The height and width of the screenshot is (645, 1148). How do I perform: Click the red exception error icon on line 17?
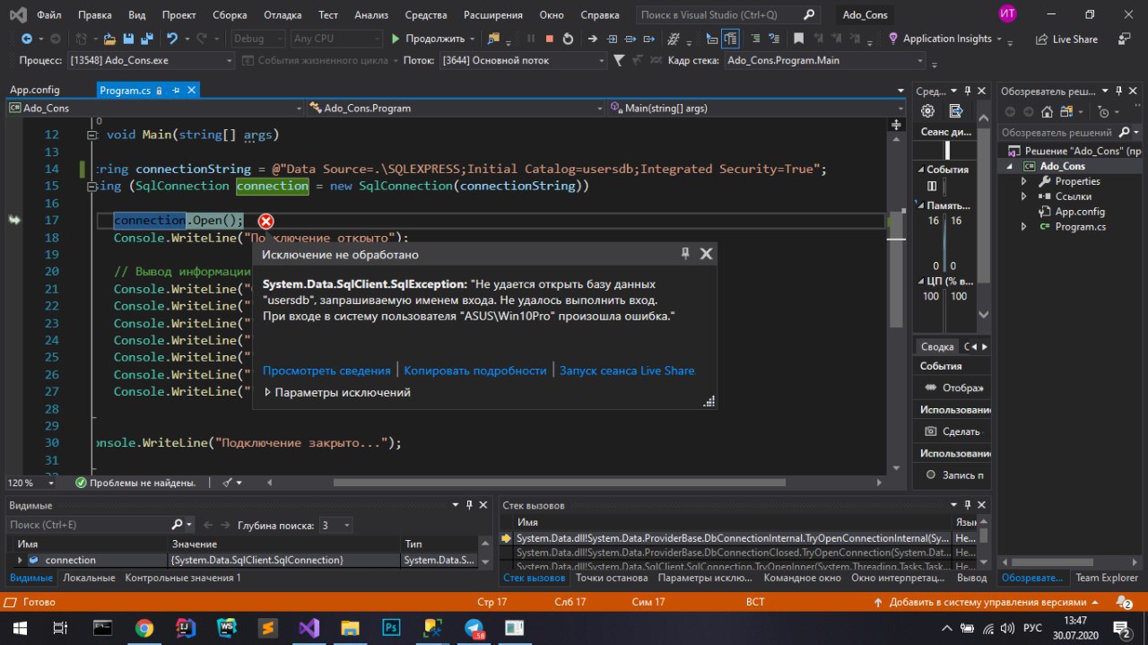coord(266,221)
